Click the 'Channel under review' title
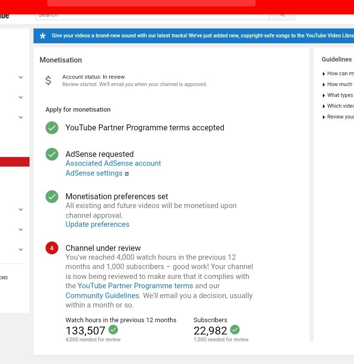This screenshot has width=354, height=364. click(103, 248)
